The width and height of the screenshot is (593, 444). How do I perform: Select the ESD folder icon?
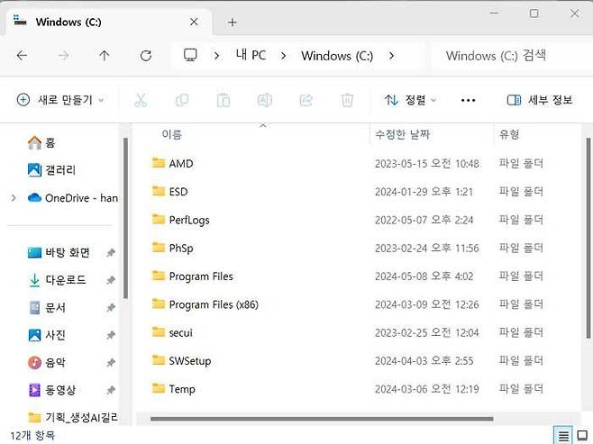click(159, 191)
